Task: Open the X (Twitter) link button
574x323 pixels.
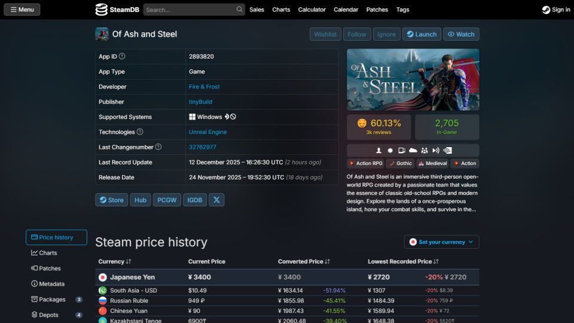Action: (216, 200)
